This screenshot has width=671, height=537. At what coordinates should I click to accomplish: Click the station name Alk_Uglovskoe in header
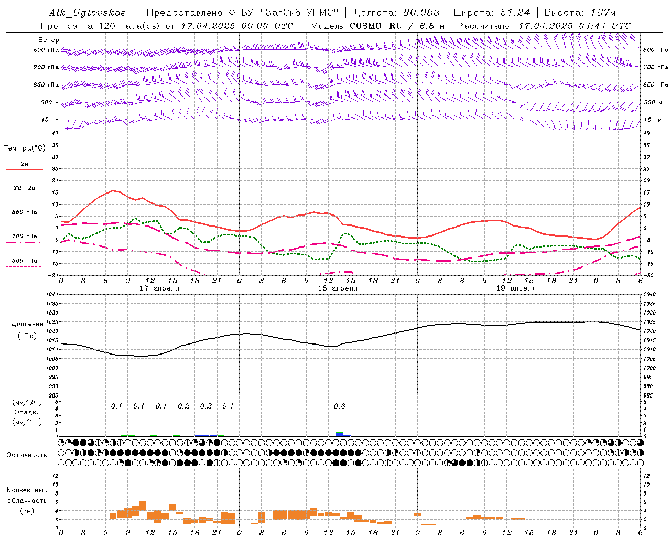click(87, 13)
